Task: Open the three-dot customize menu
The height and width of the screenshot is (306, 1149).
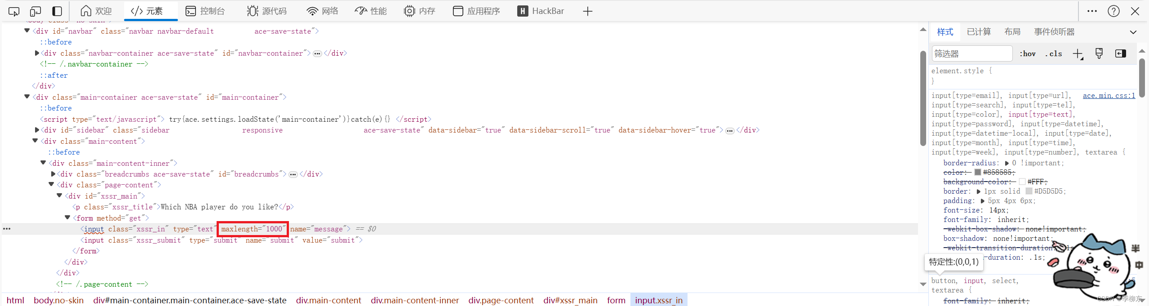Action: pyautogui.click(x=1092, y=11)
